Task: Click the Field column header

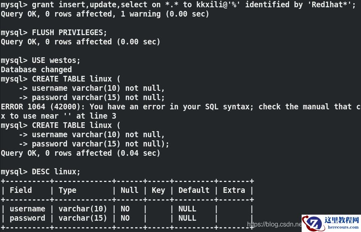Action: click(21, 190)
